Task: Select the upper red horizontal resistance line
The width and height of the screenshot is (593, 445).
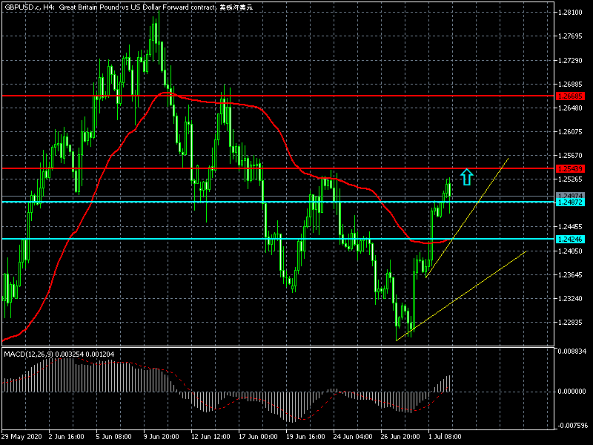Action: [x=278, y=96]
